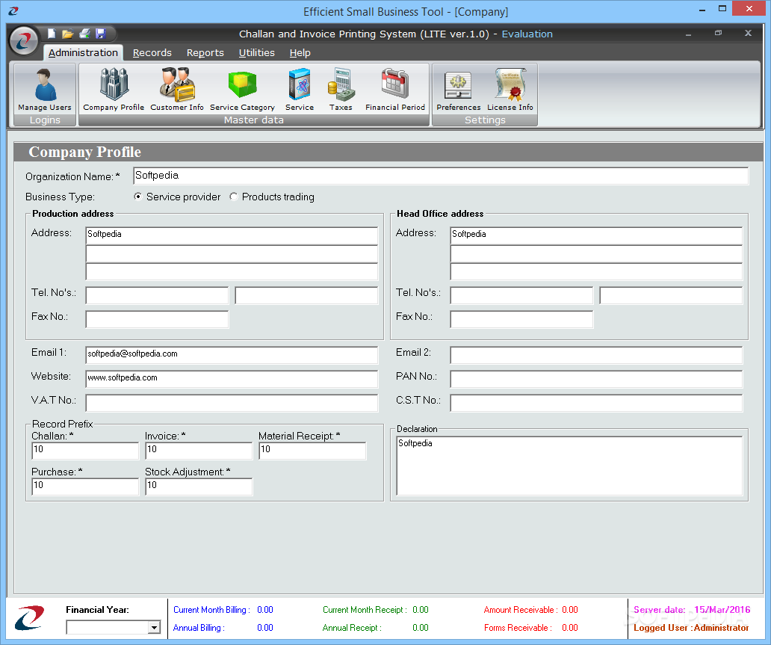This screenshot has height=645, width=771.
Task: Open the Taxes icon
Action: (x=341, y=90)
